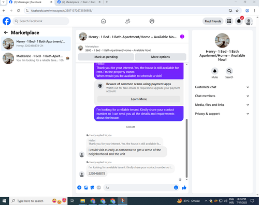The image size is (259, 205).
Task: Click More options button
Action: [x=161, y=57]
